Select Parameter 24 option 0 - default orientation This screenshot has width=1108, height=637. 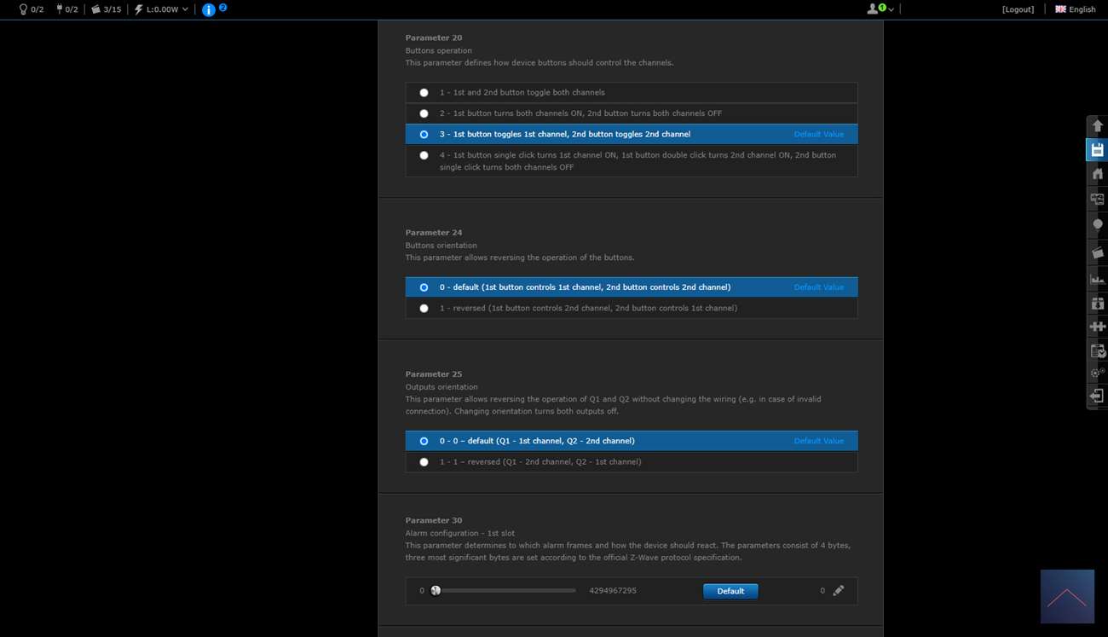click(x=632, y=287)
